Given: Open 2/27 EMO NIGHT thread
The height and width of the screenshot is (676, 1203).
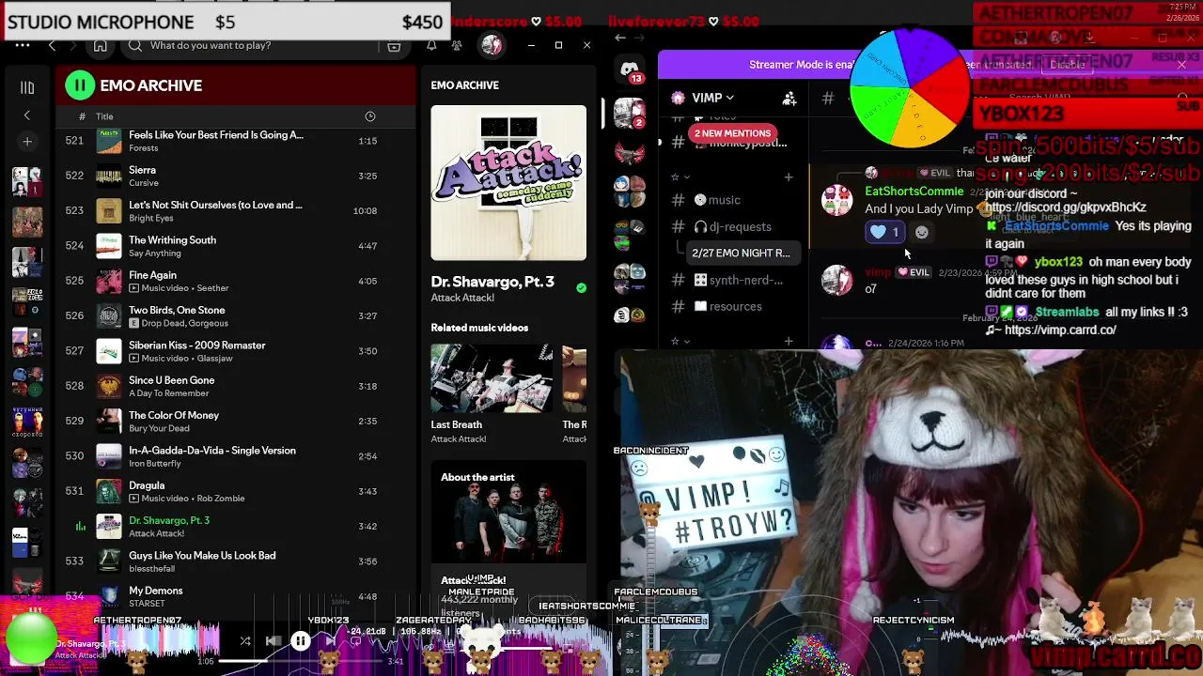Looking at the screenshot, I should (x=741, y=253).
